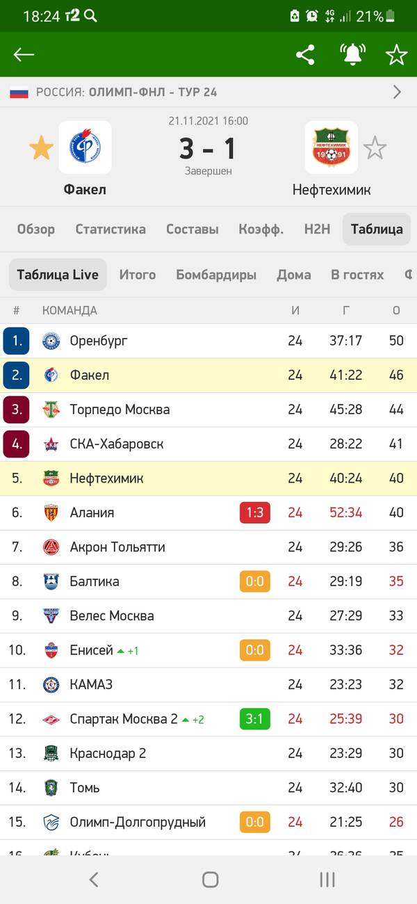The width and height of the screenshot is (417, 904).
Task: Open Факел team logo
Action: click(85, 147)
